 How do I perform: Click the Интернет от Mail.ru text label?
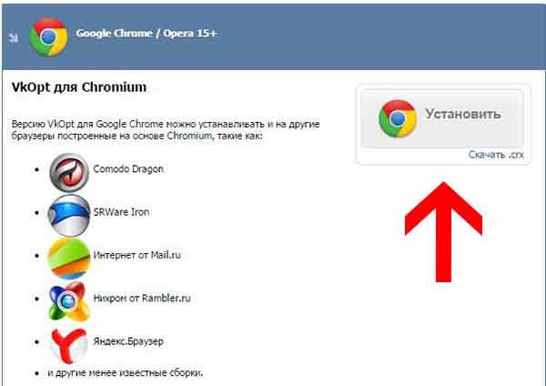click(137, 255)
